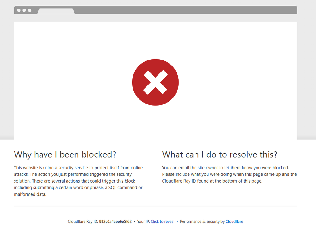Click the "Cloudflare Ray ID:" footer label

point(83,222)
